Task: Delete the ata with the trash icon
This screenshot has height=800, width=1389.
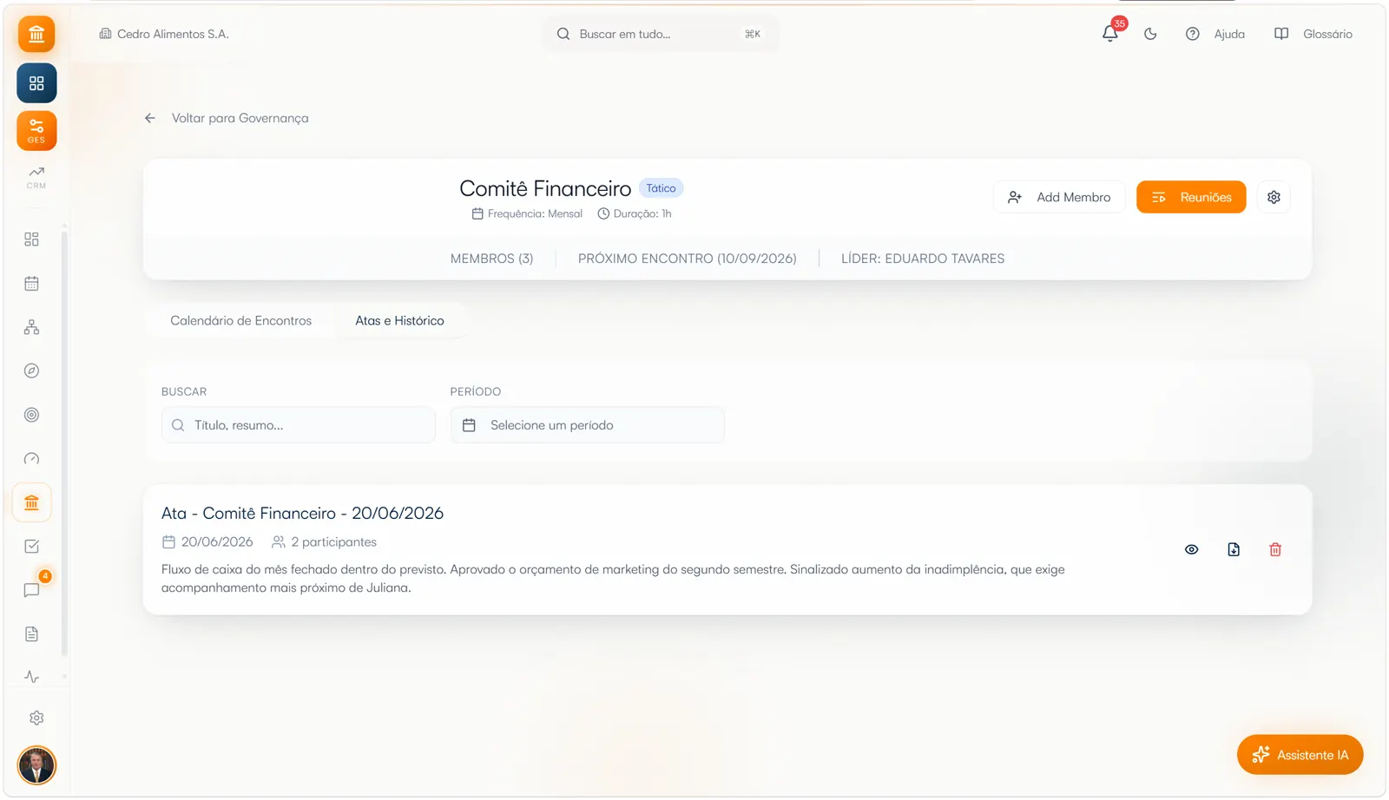Action: 1275,550
